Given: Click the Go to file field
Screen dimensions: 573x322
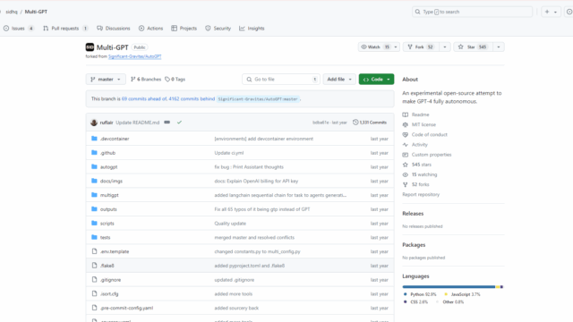Looking at the screenshot, I should [280, 80].
